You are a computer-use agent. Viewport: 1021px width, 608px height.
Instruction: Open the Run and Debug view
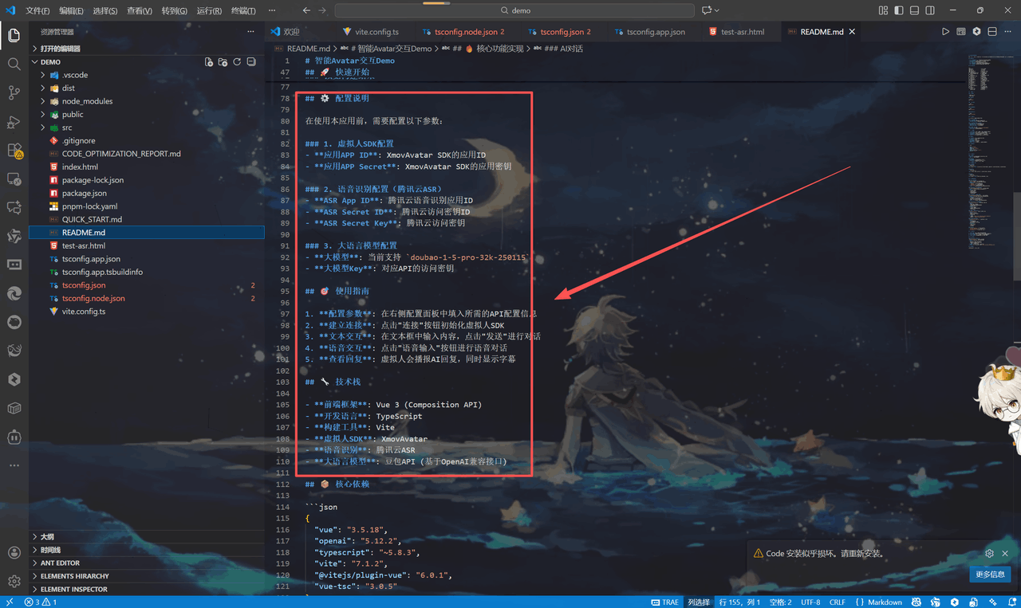(x=14, y=121)
